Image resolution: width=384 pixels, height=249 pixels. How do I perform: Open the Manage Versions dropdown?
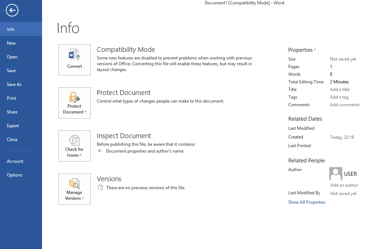tap(74, 189)
